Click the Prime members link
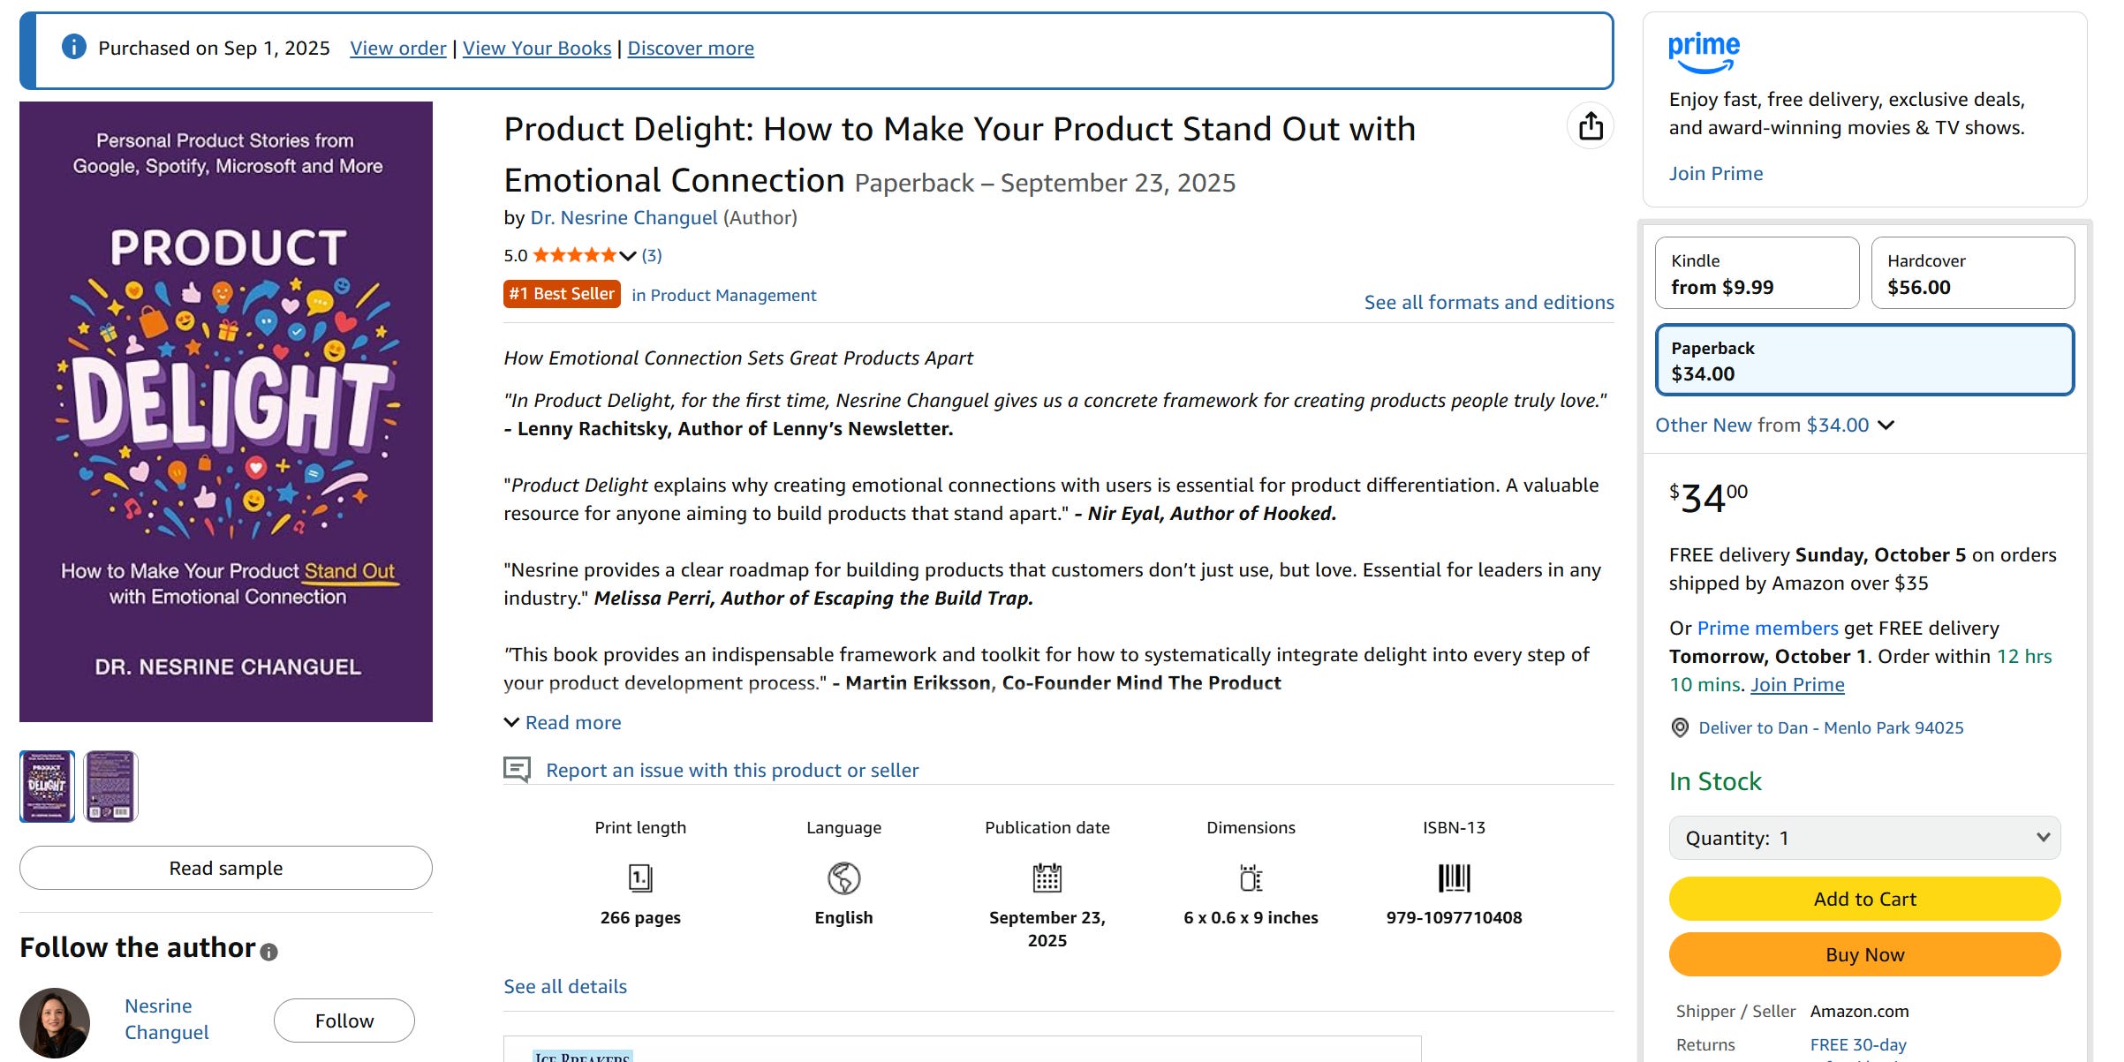This screenshot has width=2124, height=1062. [x=1767, y=628]
